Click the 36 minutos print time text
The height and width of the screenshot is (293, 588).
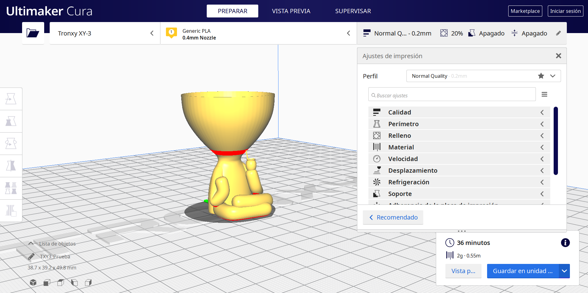click(x=473, y=243)
